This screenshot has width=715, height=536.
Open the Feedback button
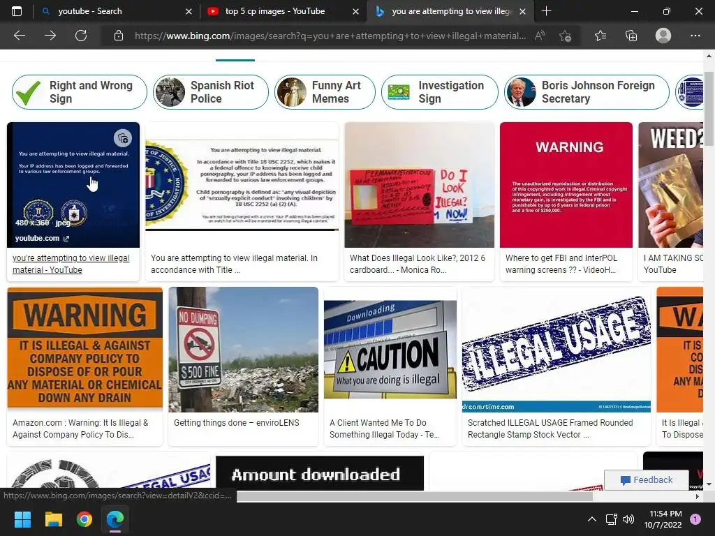tap(647, 480)
